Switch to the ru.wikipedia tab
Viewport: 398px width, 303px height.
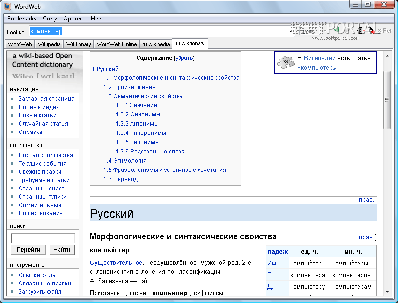156,44
